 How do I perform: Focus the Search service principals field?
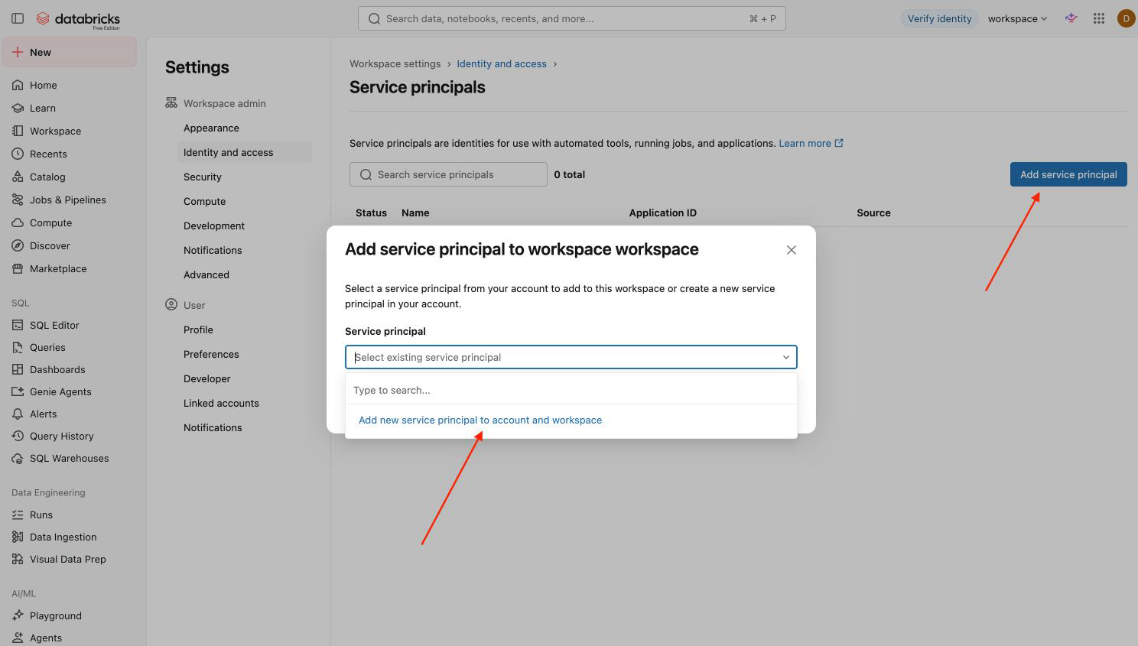[448, 174]
